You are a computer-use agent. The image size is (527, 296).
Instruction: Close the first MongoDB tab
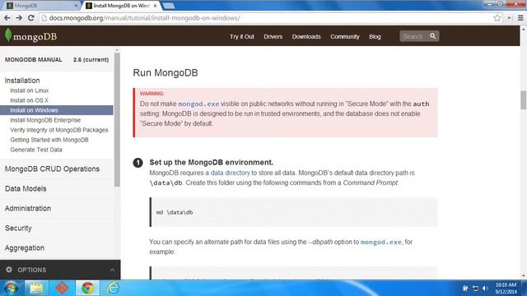[76, 6]
